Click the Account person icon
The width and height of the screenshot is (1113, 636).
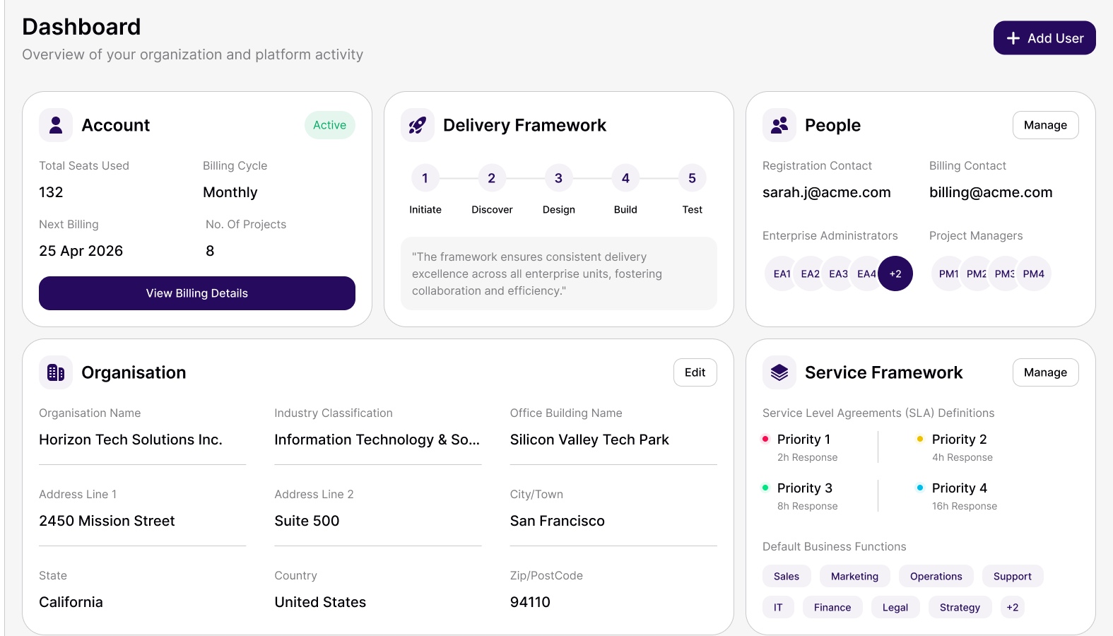(x=56, y=125)
